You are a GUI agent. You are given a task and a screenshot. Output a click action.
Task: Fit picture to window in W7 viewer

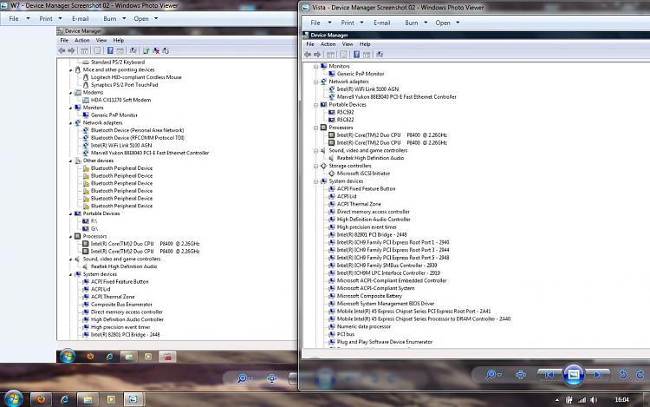(x=272, y=378)
